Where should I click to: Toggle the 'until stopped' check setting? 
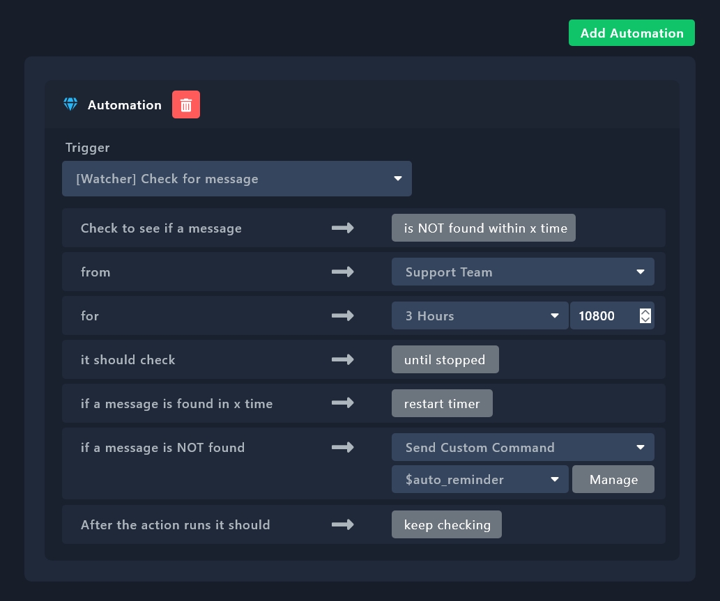point(445,359)
